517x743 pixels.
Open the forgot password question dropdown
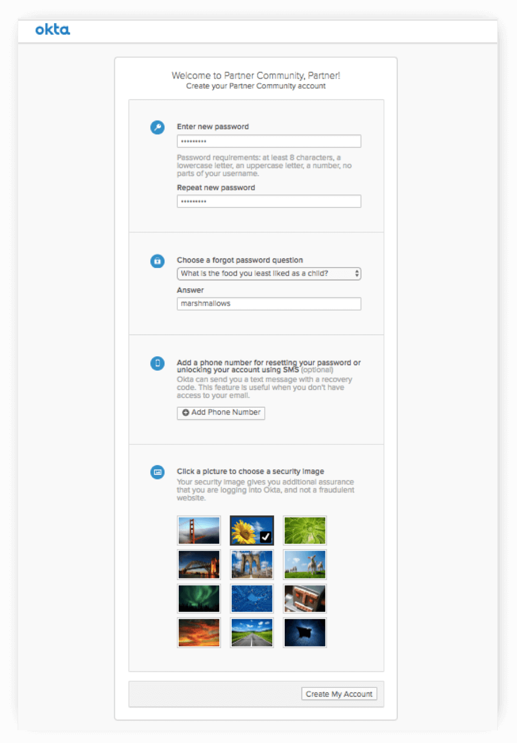tap(269, 274)
